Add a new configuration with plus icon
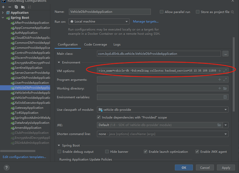Image resolution: width=239 pixels, height=173 pixels. pos(3,7)
